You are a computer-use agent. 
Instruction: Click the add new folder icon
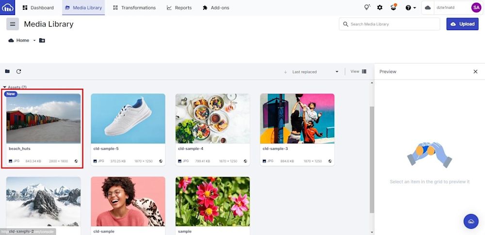pyautogui.click(x=42, y=40)
